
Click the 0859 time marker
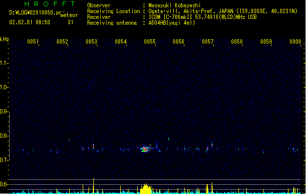click(x=266, y=42)
